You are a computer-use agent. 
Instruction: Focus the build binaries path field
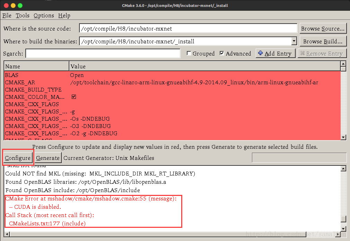[186, 41]
